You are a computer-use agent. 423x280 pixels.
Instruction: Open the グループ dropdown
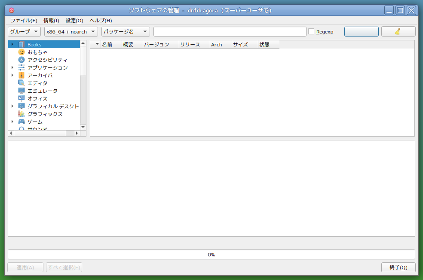coord(23,31)
